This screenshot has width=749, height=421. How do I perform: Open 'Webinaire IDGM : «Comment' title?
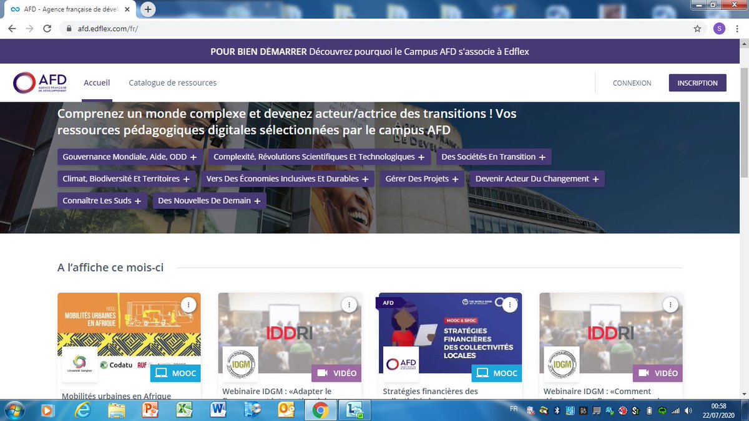tap(597, 392)
